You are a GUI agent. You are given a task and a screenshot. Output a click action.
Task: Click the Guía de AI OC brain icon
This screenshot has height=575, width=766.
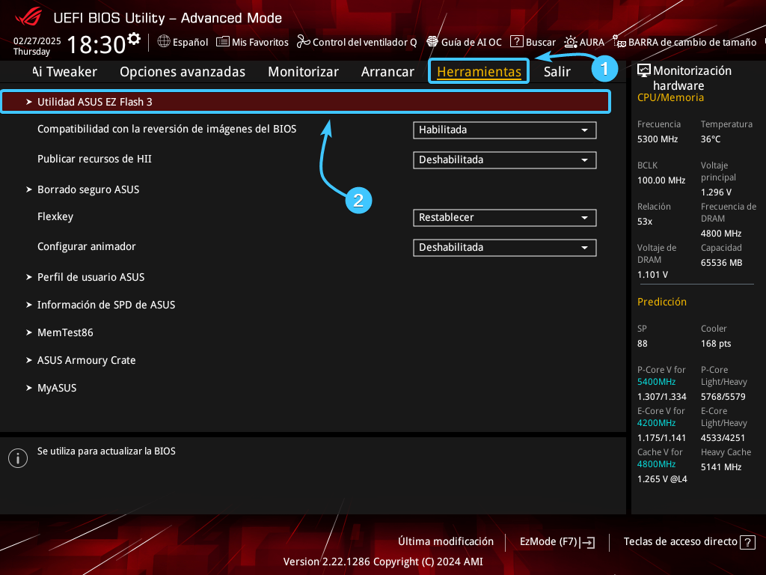432,42
